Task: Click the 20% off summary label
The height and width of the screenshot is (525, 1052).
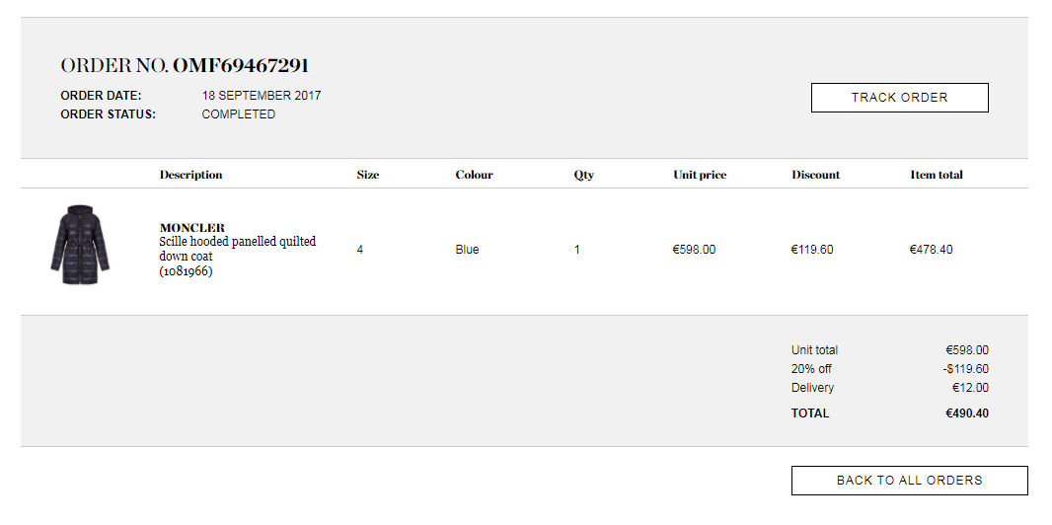Action: point(811,369)
